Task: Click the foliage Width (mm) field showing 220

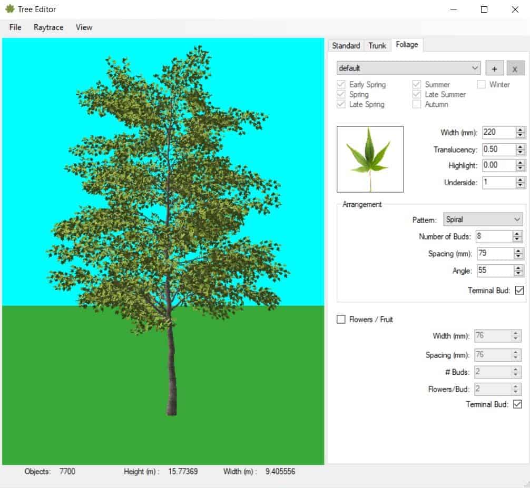Action: point(498,132)
